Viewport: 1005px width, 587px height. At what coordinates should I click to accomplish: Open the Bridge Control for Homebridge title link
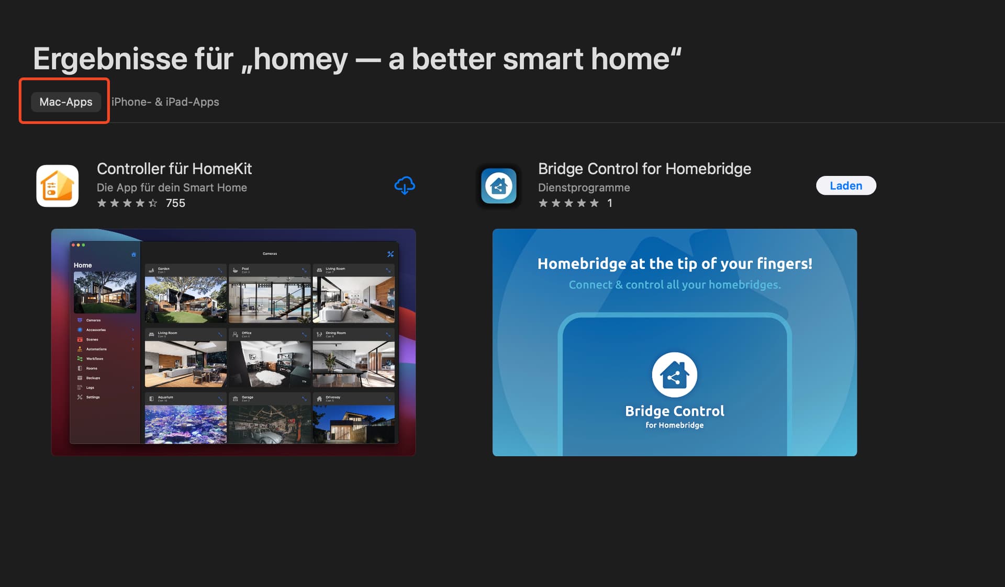644,168
